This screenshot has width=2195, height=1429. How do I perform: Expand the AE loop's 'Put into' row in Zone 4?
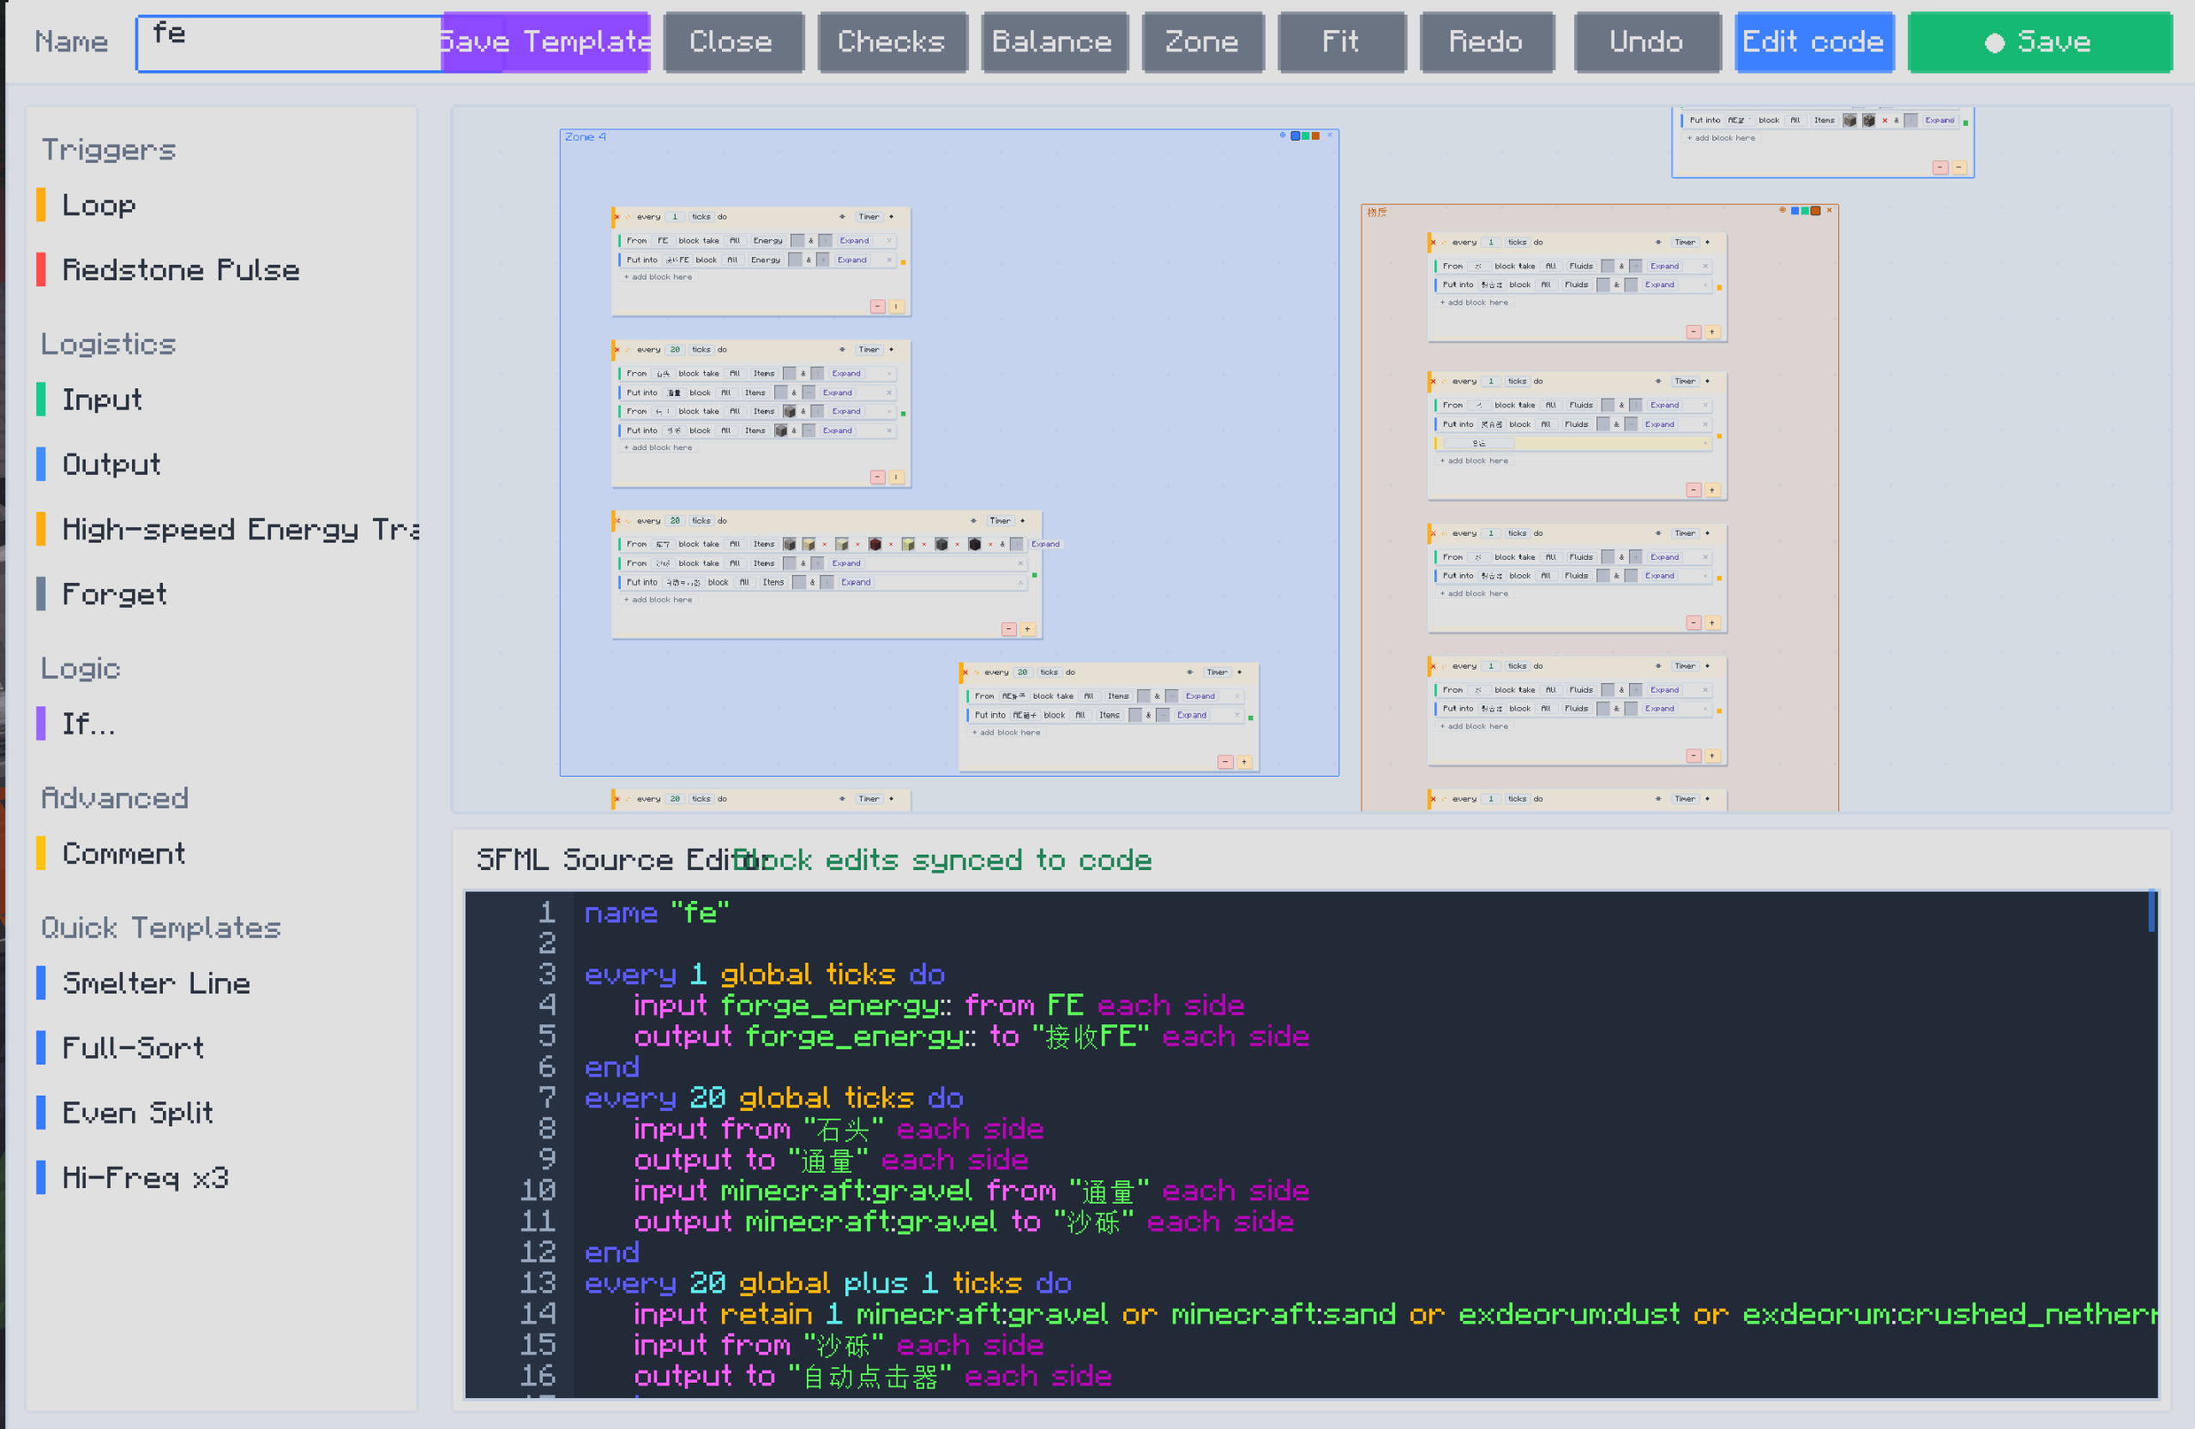tap(1192, 716)
